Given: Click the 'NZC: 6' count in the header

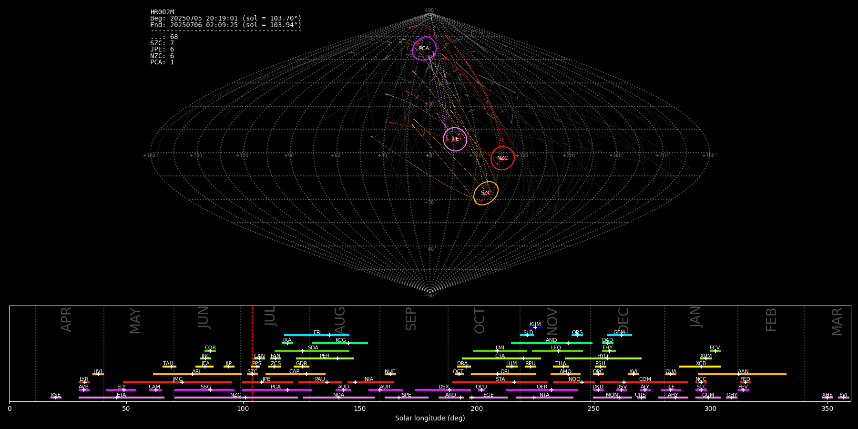Looking at the screenshot, I should 162,56.
